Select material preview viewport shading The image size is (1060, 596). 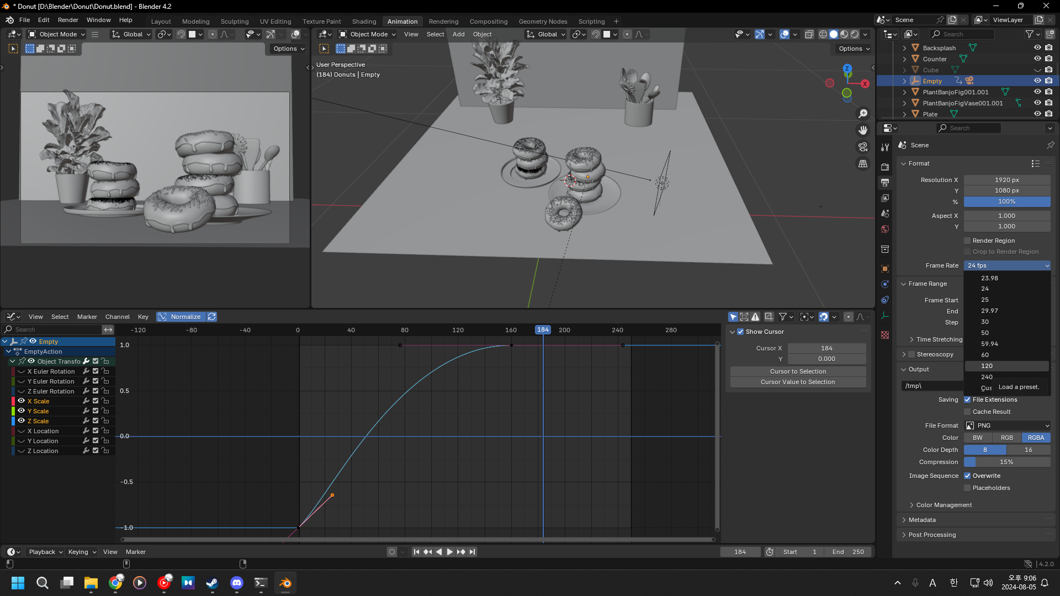pyautogui.click(x=844, y=34)
